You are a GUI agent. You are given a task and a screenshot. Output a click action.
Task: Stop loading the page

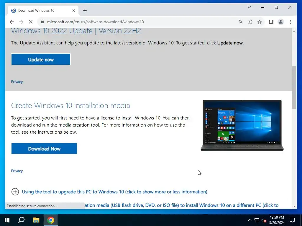point(31,22)
